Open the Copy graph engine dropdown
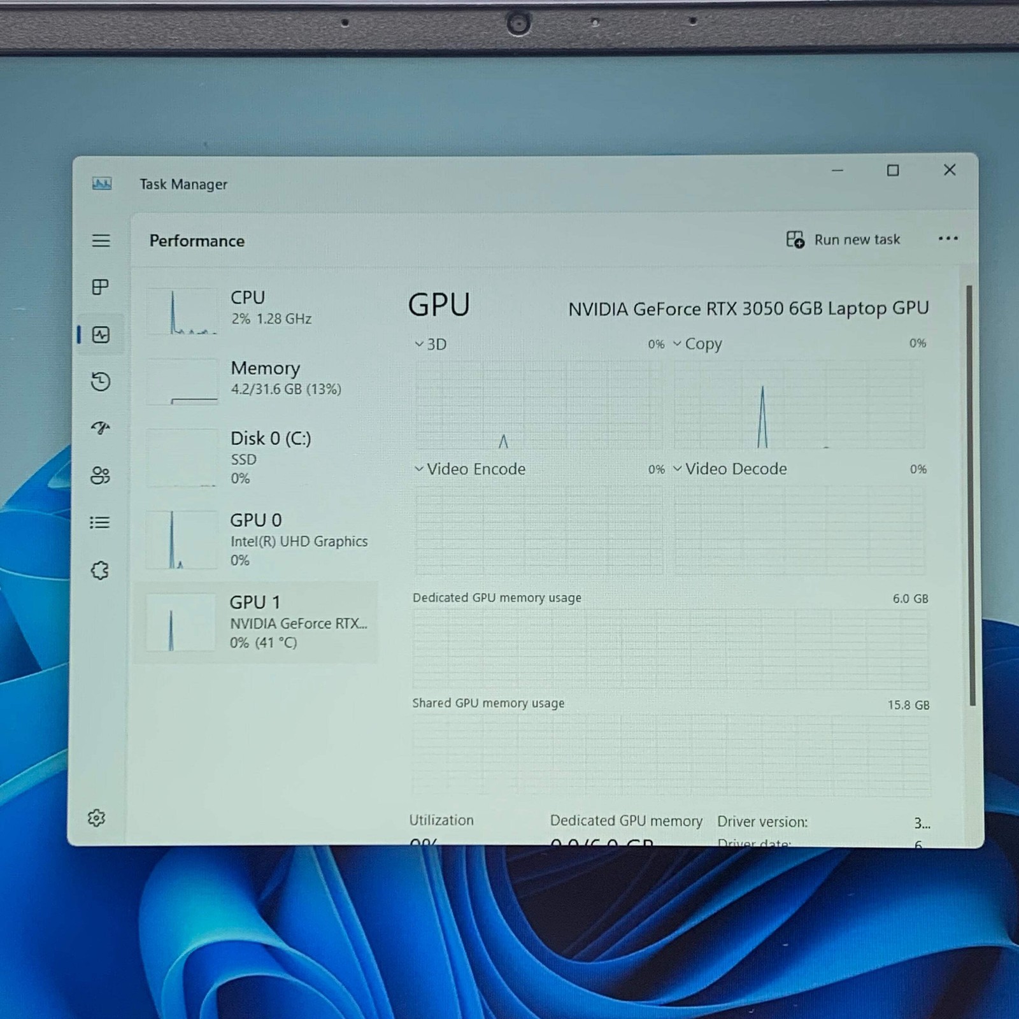The height and width of the screenshot is (1019, 1019). pos(697,344)
